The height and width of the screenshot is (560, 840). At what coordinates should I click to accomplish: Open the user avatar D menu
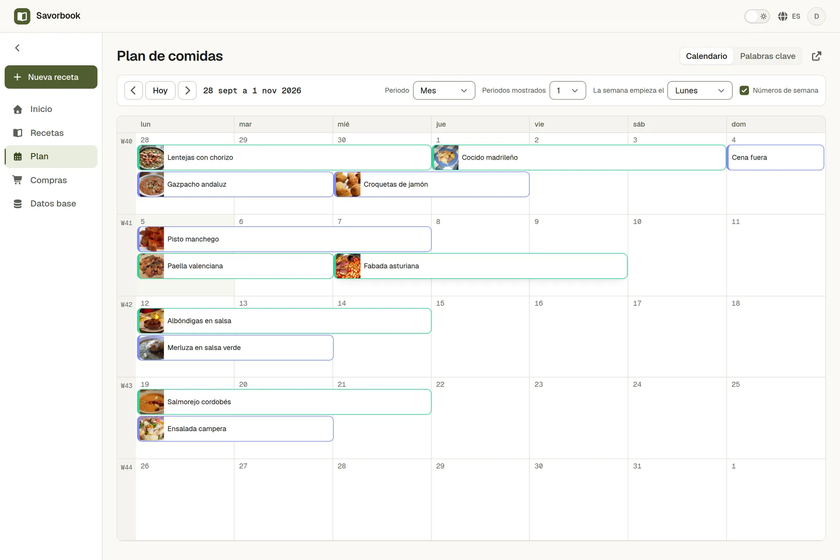click(816, 16)
